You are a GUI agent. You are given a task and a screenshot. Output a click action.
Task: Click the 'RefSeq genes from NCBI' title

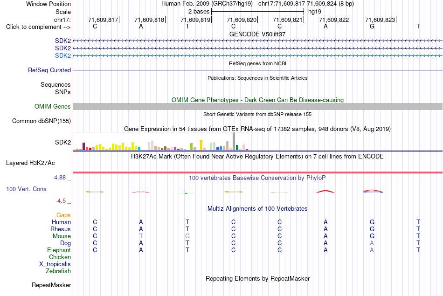(x=257, y=63)
